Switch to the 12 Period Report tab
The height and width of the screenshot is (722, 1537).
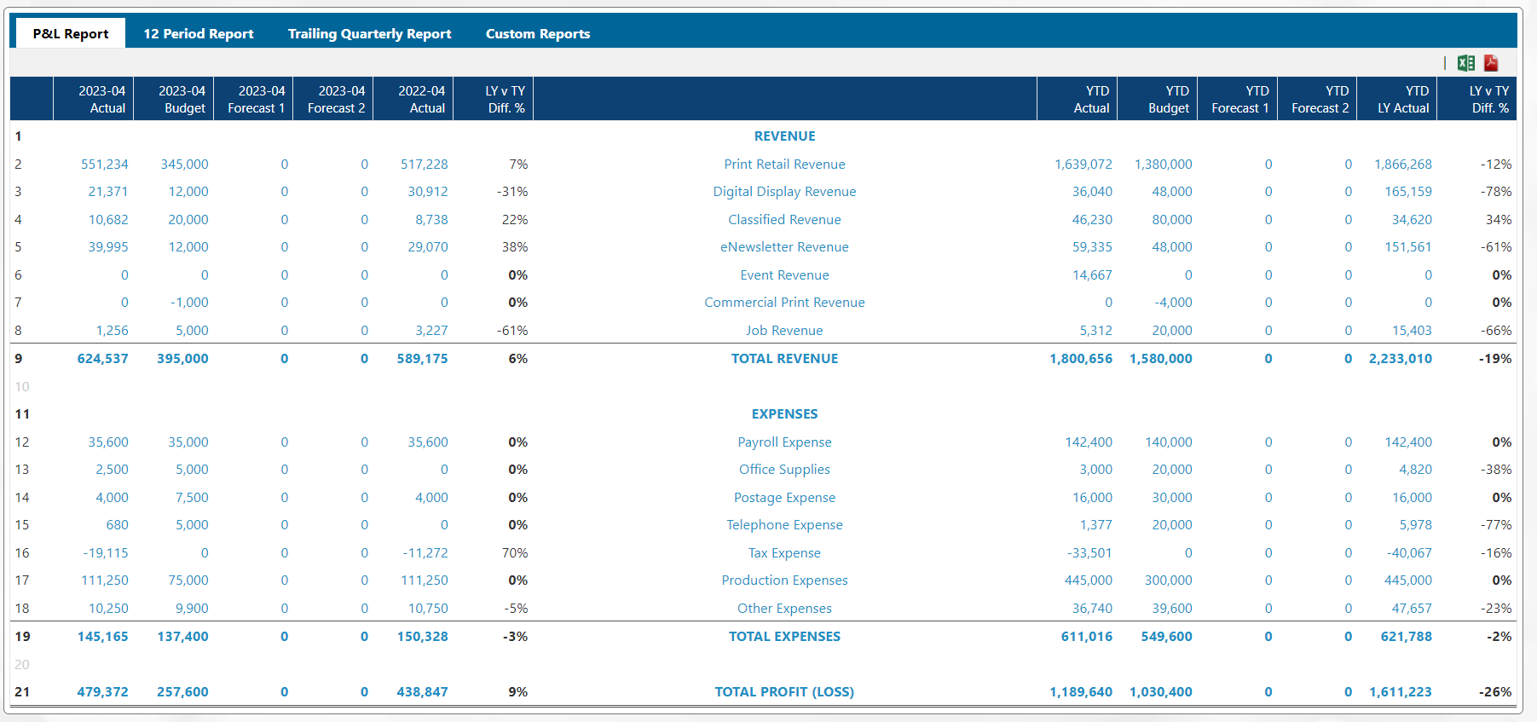point(198,34)
